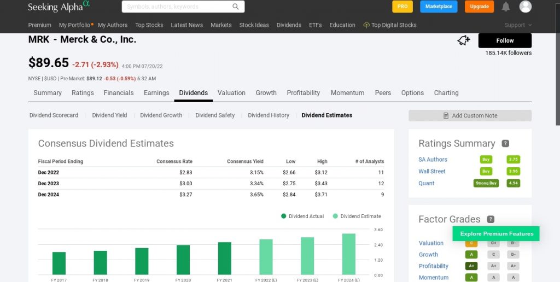Click the FY 2021 dividend bar
Viewport: 560px width, 282px height.
pos(224,258)
